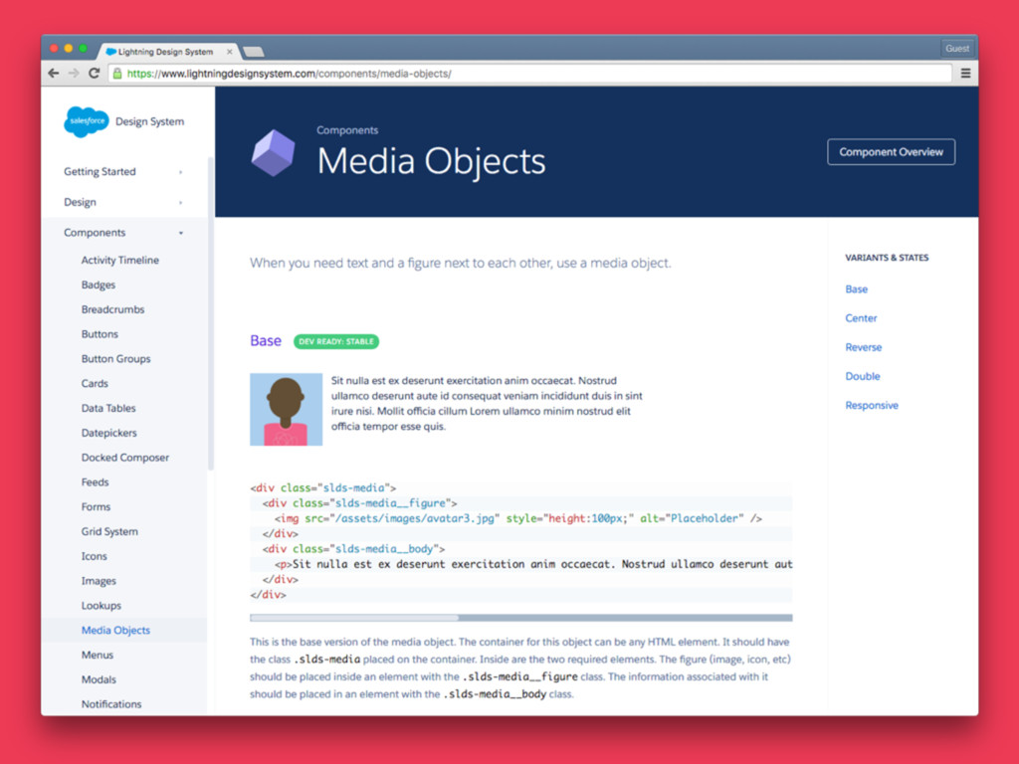Open the Cards component page
Screen dimensions: 1019x764
click(x=95, y=383)
